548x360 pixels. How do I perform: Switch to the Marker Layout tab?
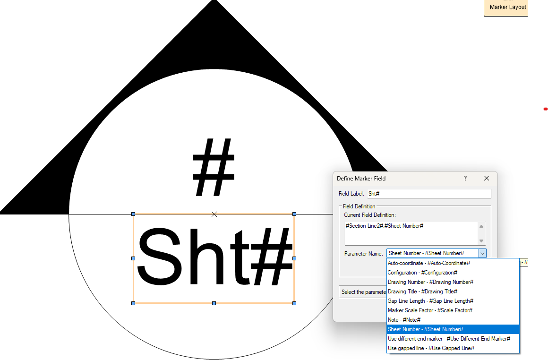point(509,7)
